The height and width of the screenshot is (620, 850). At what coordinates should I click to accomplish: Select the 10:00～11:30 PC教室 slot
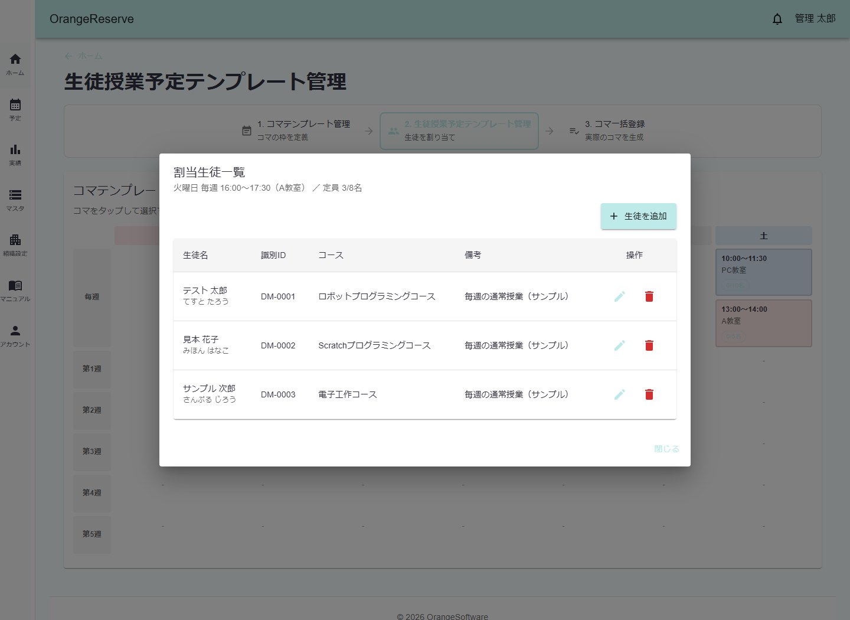coord(764,272)
